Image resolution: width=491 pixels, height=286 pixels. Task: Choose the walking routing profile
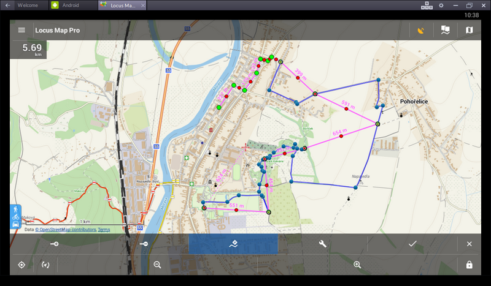16,209
